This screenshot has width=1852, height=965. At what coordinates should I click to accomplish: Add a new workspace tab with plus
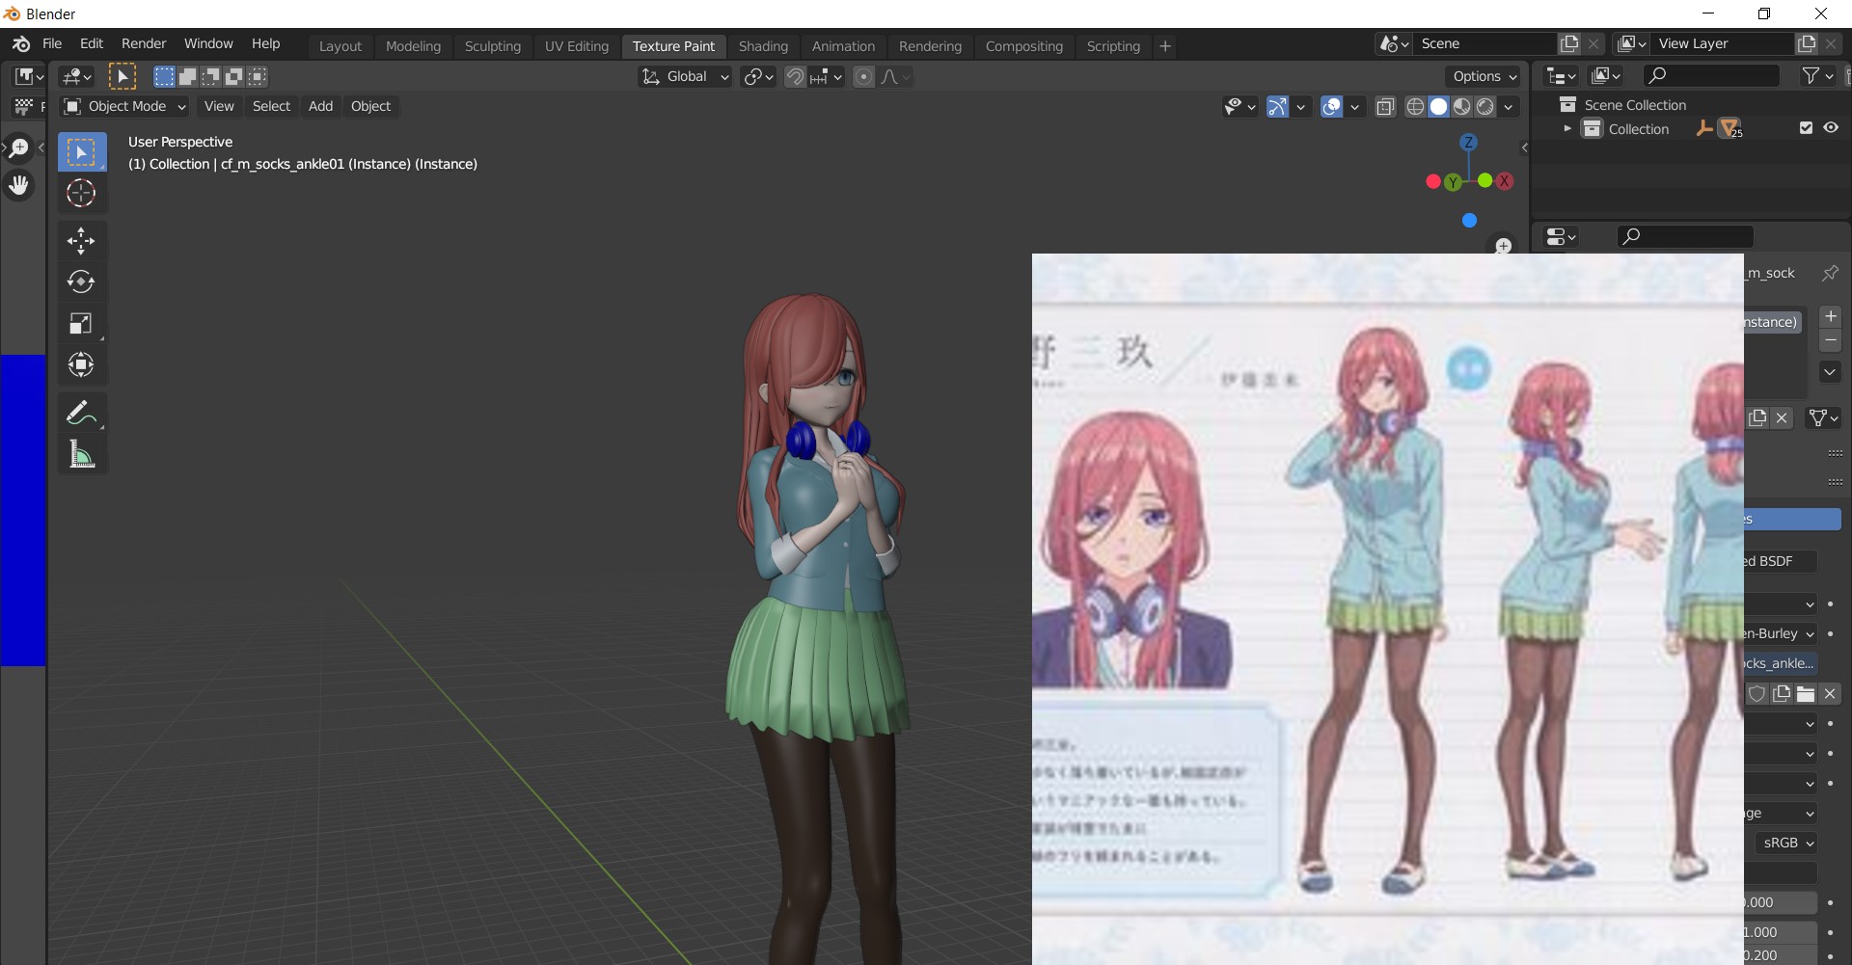1165,46
